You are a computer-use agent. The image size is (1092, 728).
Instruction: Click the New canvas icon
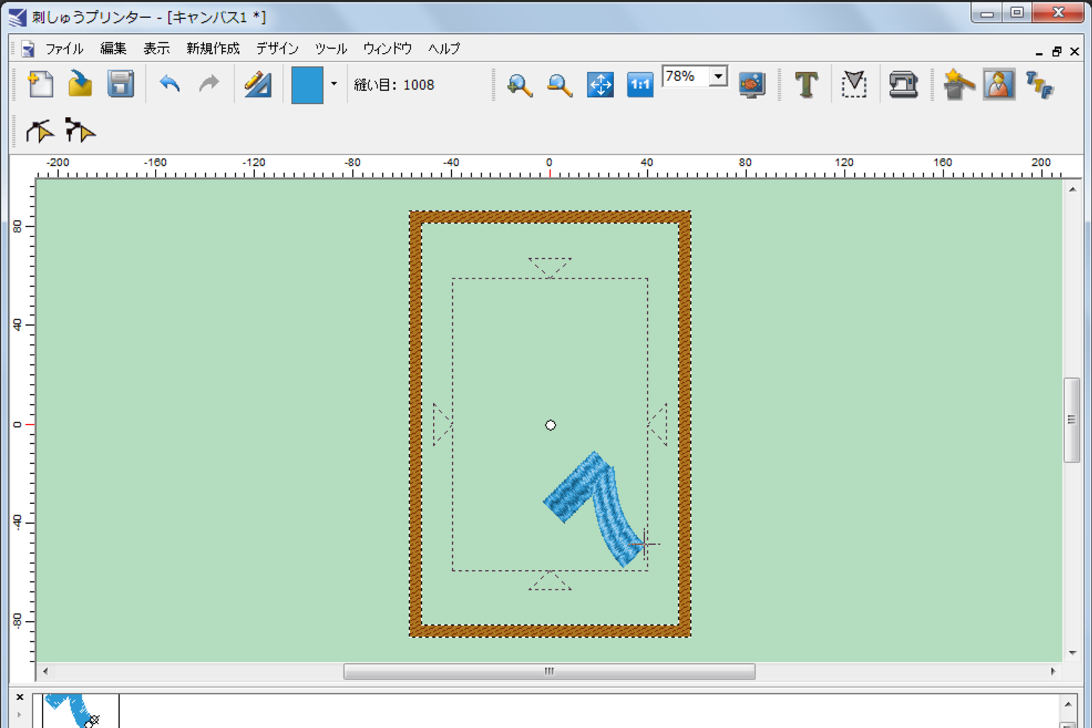coord(40,85)
